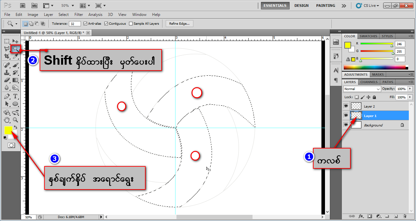Select the History Brush tool
Image resolution: width=416 pixels, height=221 pixels.
tap(15, 72)
